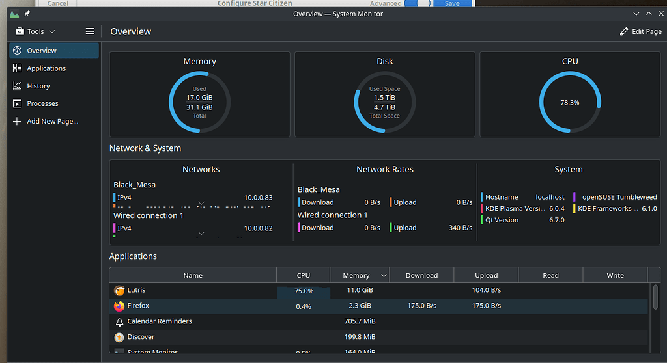Click the pin window icon
This screenshot has width=667, height=363.
27,14
